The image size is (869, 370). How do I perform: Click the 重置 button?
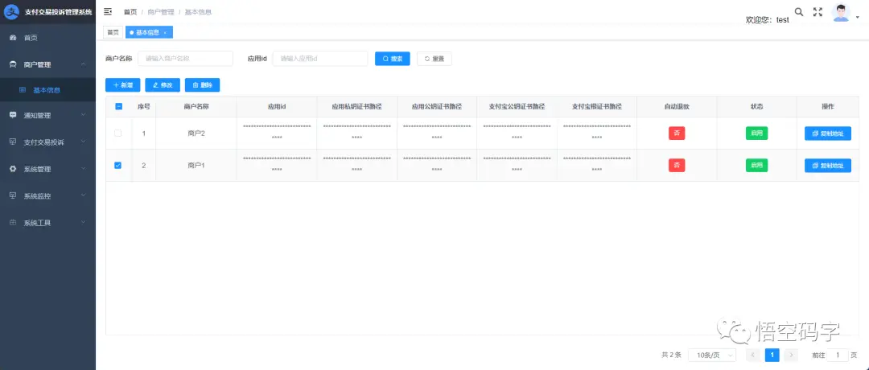(434, 58)
